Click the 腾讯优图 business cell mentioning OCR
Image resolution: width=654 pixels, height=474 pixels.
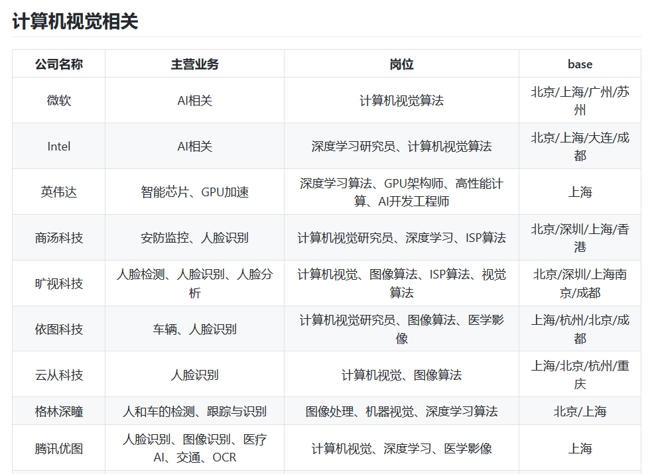pos(195,449)
